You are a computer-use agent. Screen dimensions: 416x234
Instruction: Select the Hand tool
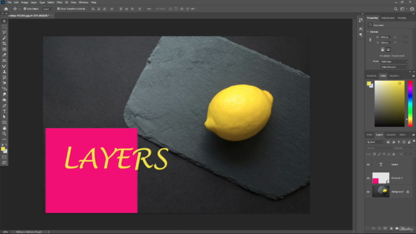click(5, 128)
